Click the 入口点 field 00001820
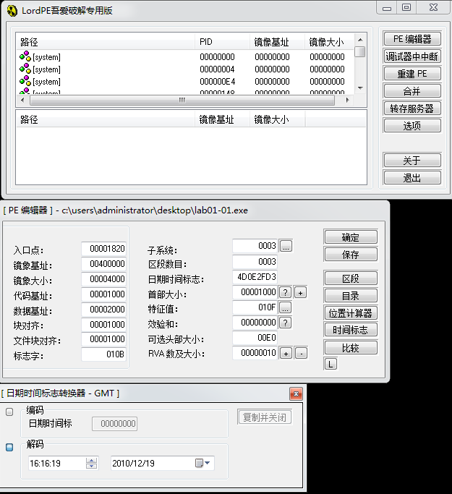The width and height of the screenshot is (452, 494). [x=103, y=249]
